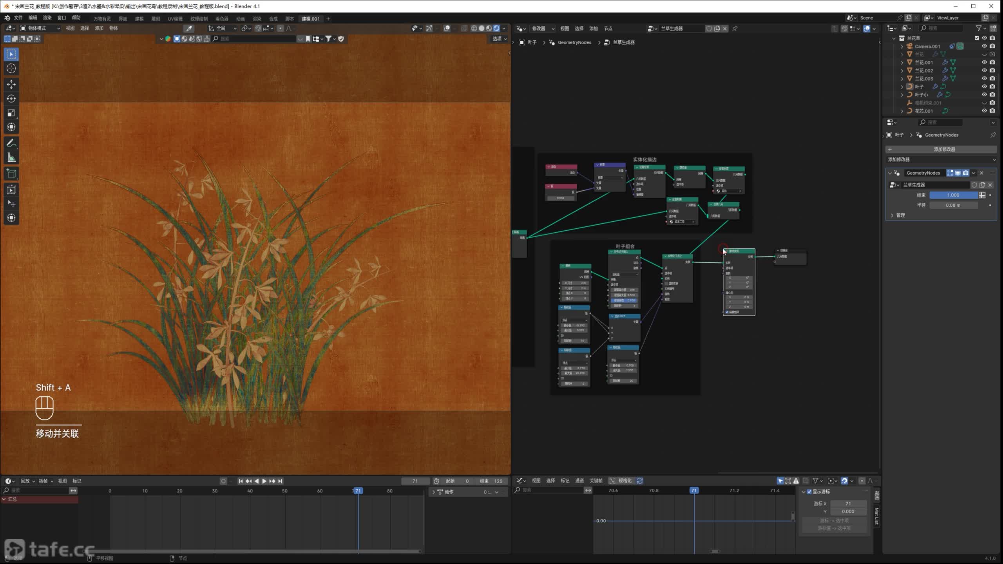Viewport: 1003px width, 564px height.
Task: Open the 物体模式 mode dropdown
Action: tap(40, 28)
